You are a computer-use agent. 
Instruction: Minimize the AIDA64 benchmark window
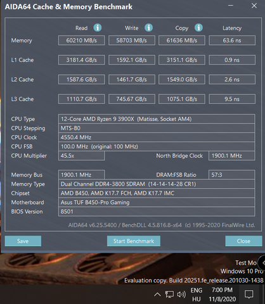pyautogui.click(x=231, y=6)
